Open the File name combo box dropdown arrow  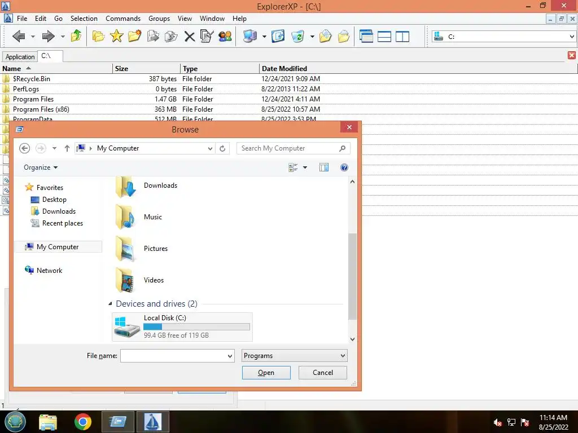pos(230,356)
